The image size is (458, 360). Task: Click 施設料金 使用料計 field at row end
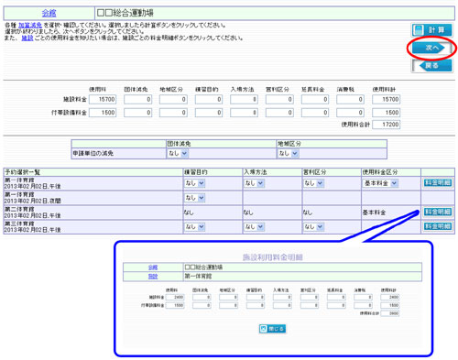(x=386, y=99)
